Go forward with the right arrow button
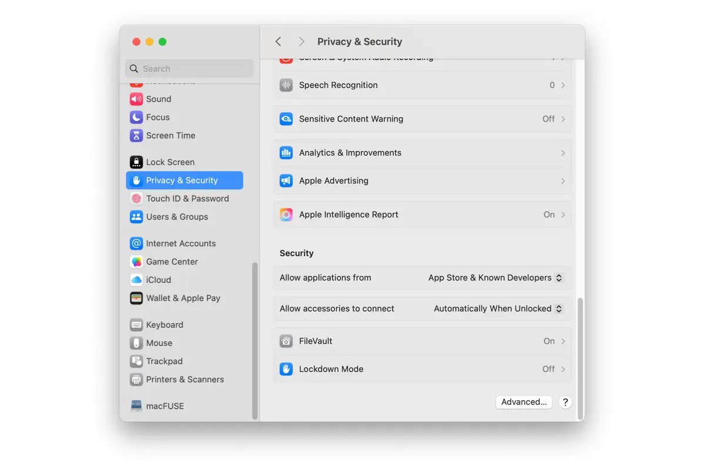This screenshot has height=470, width=705. click(301, 41)
